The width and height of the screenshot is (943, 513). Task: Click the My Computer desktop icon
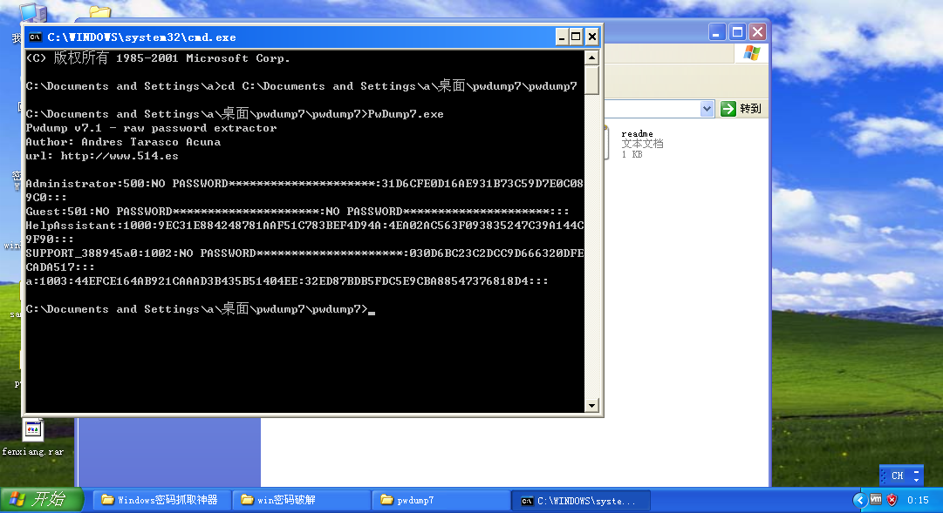(32, 12)
